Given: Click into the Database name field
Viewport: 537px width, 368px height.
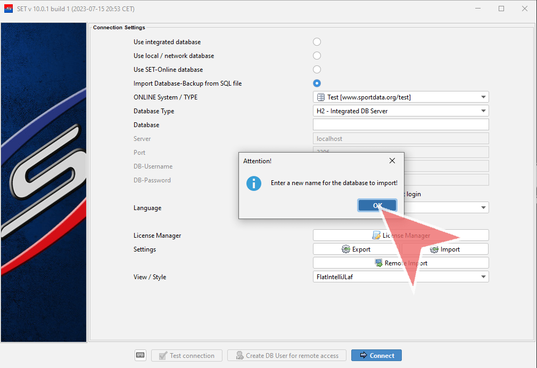Looking at the screenshot, I should coord(401,125).
